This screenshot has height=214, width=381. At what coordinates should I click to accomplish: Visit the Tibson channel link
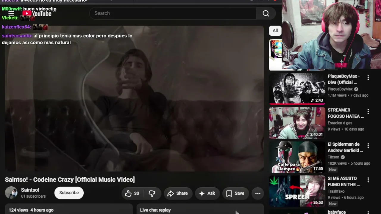coord(333,157)
